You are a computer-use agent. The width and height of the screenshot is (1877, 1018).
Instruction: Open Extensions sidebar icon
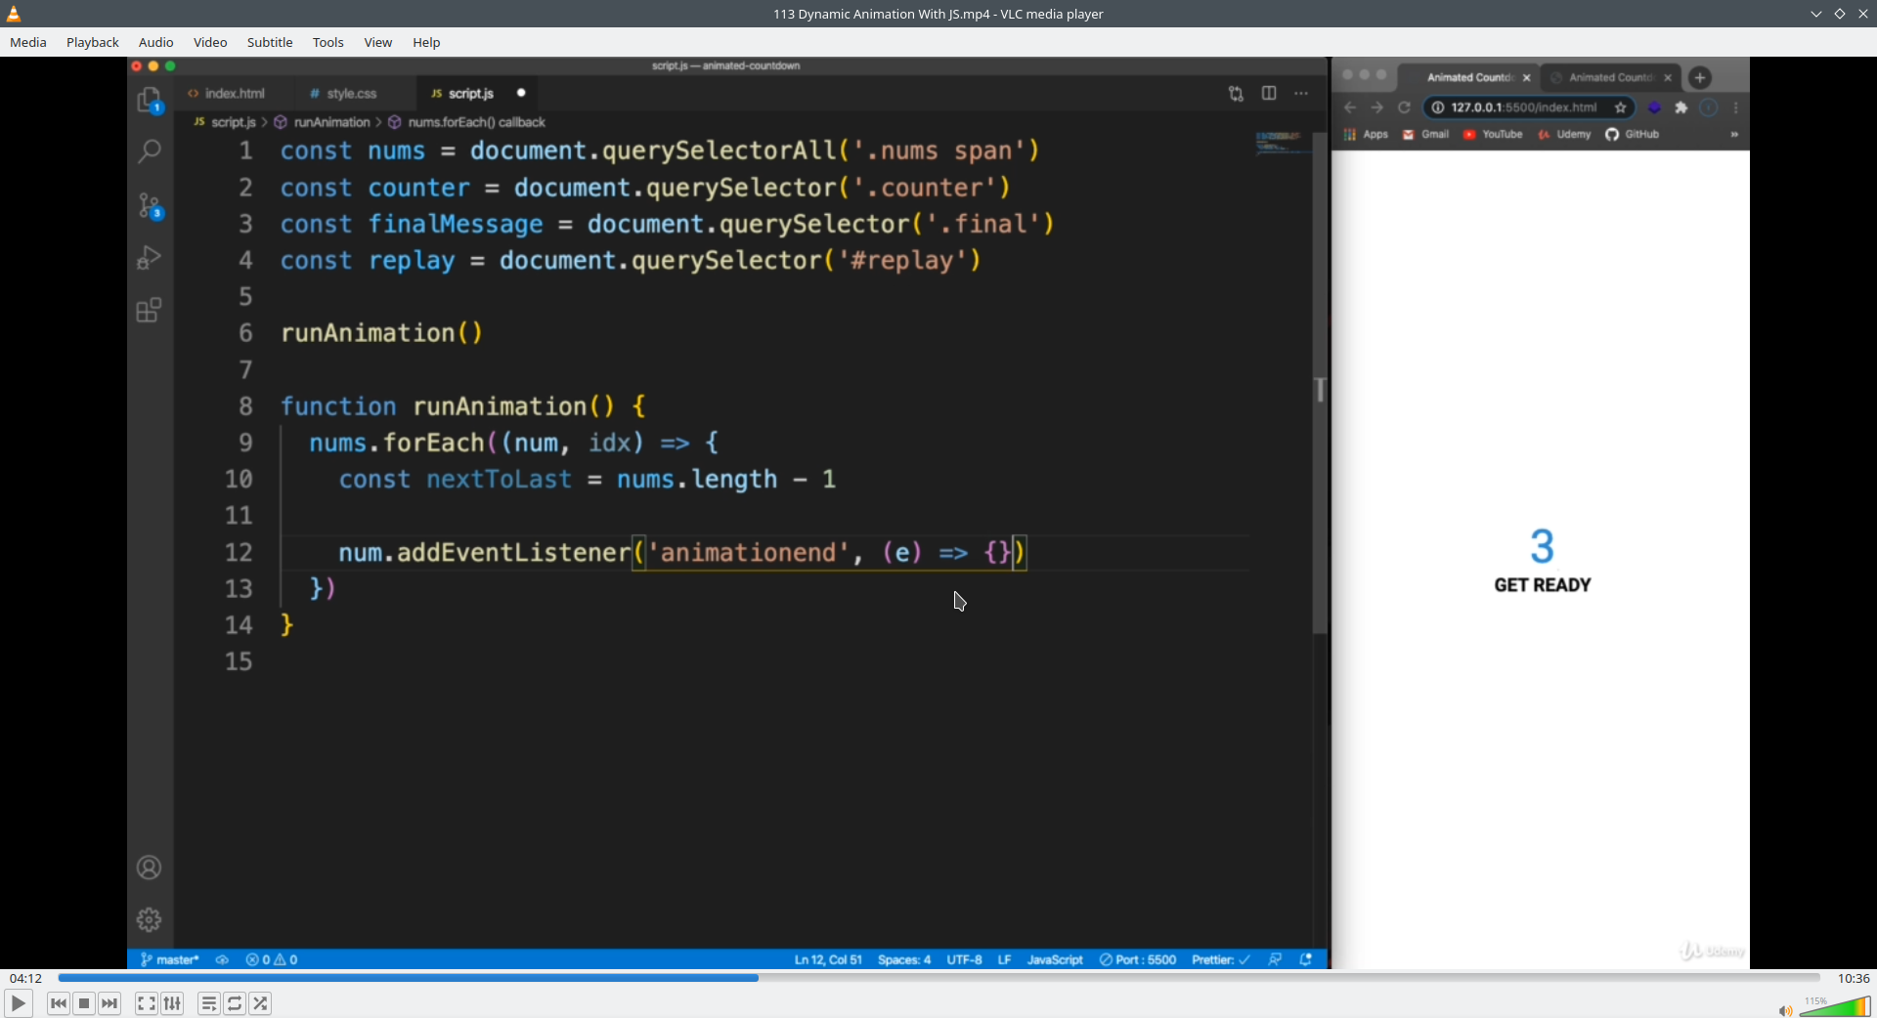(x=150, y=311)
